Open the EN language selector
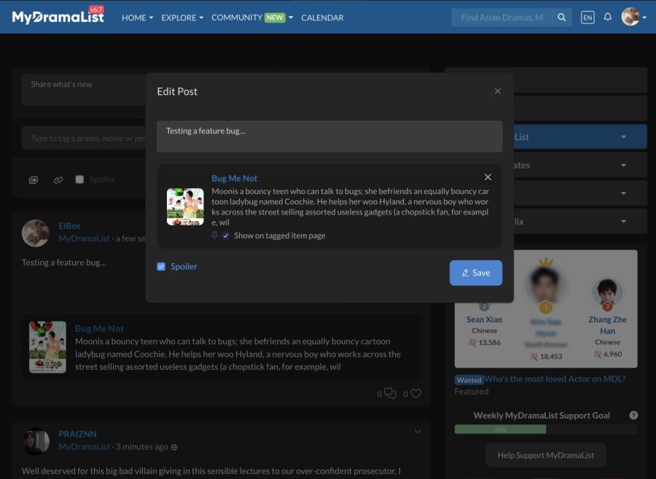656x479 pixels. pyautogui.click(x=587, y=17)
